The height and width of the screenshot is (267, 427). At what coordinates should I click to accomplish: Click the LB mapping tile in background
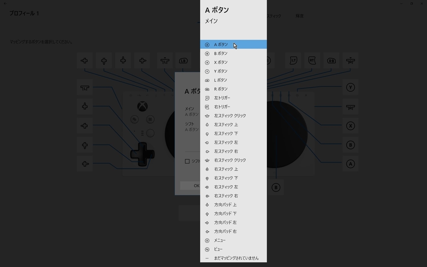(183, 61)
